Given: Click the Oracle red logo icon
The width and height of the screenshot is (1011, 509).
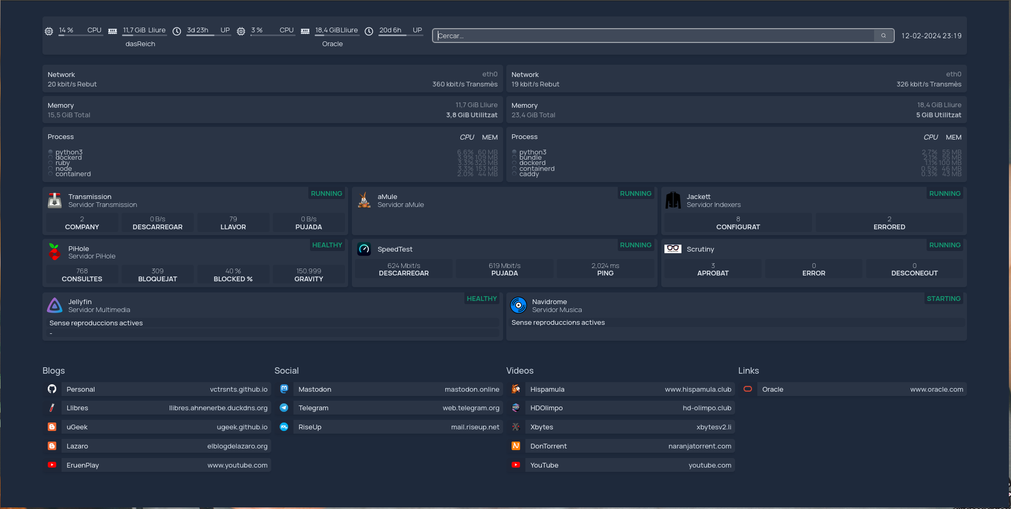Looking at the screenshot, I should [748, 389].
